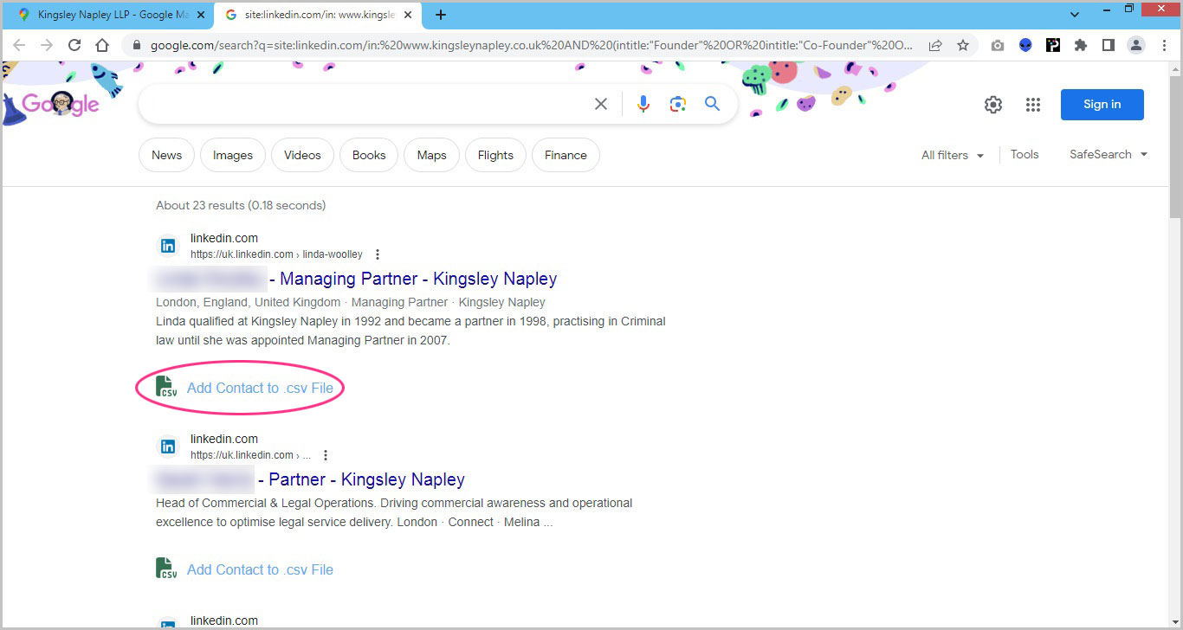Screen dimensions: 1183x630
Task: Click the Sign in button
Action: (x=1102, y=105)
